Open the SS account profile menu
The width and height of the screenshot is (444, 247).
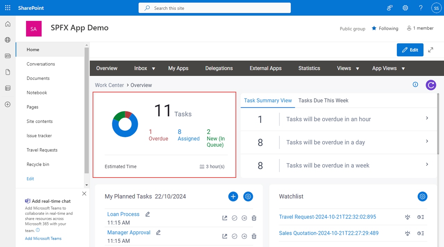pyautogui.click(x=436, y=8)
